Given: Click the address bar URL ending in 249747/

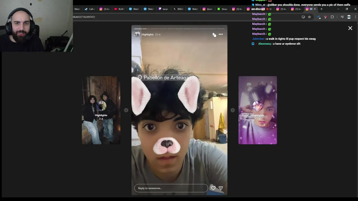Looking at the screenshot, I should click(x=84, y=17).
